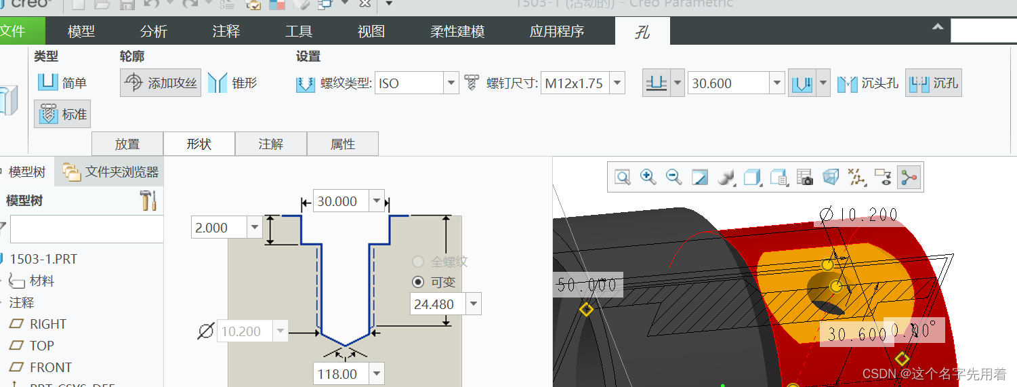Click the camera snapshot icon in graphics toolbar
This screenshot has height=387, width=1017.
804,178
